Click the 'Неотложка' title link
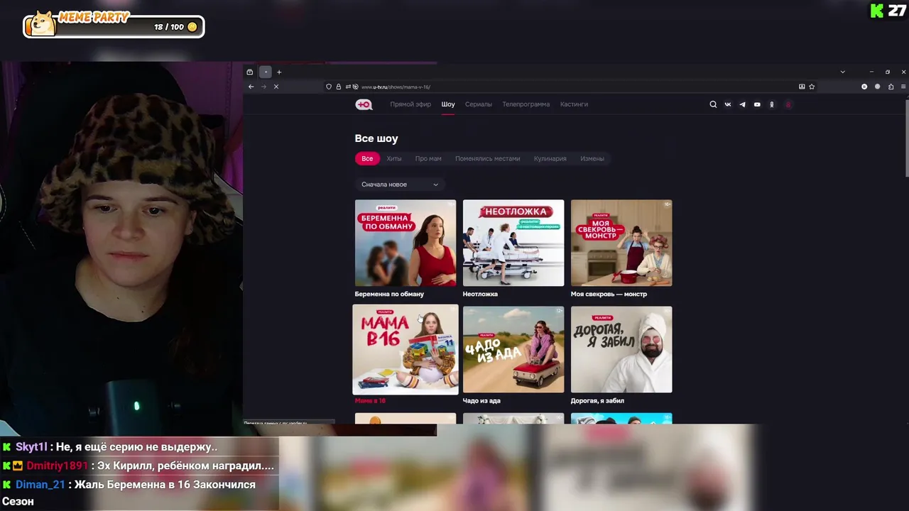 [x=480, y=294]
